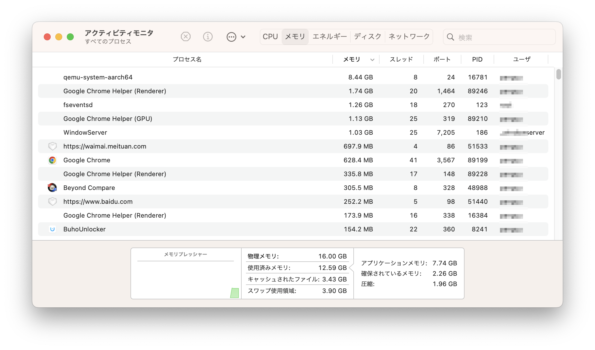Click the 圧縮 1.96 GB entry
This screenshot has width=595, height=350.
[409, 284]
